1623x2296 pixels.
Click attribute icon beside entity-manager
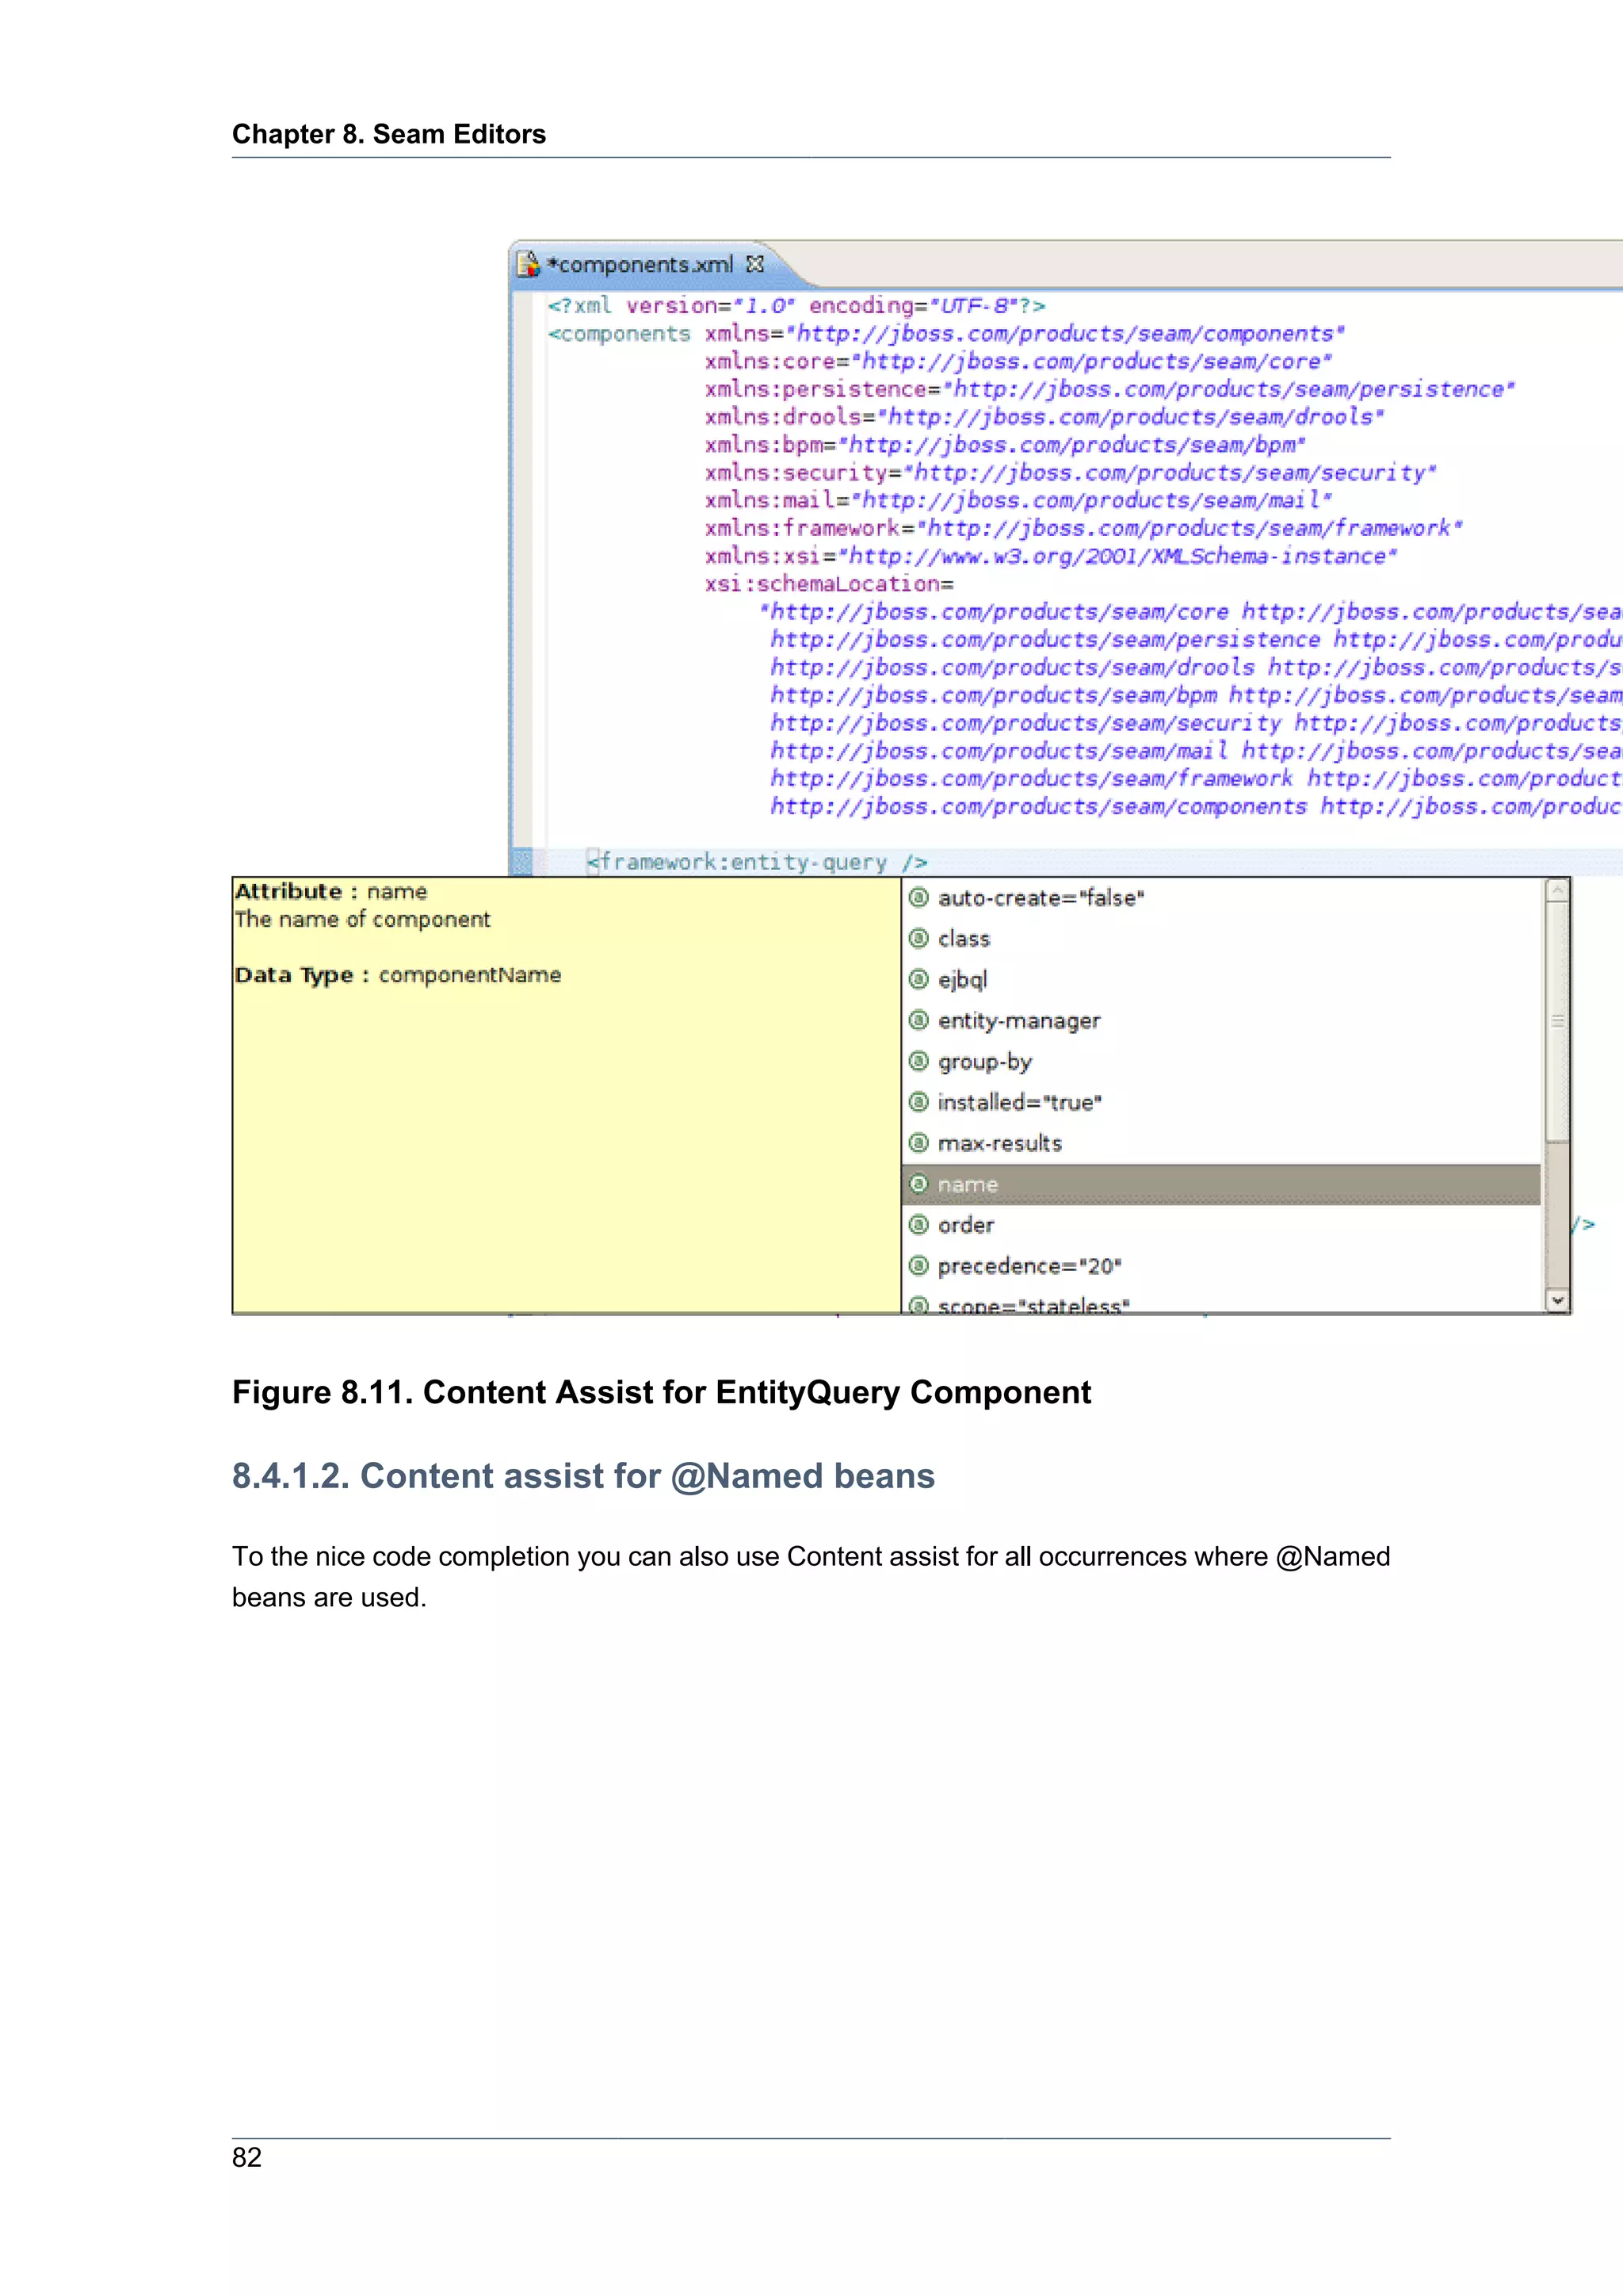(918, 1020)
